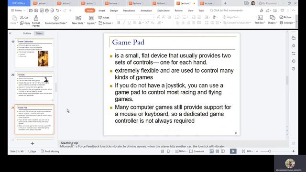Click the Increase Font Size icon
Image resolution: width=306 pixels, height=172 pixels.
tap(158, 17)
